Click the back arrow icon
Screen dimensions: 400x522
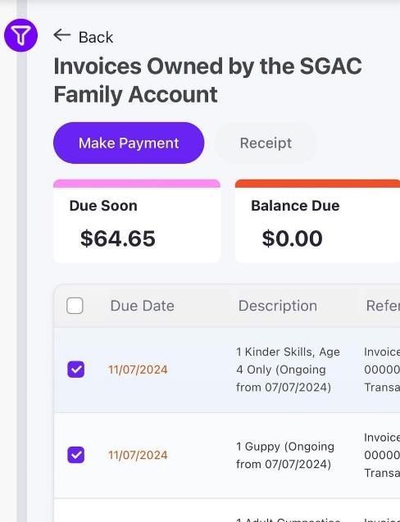coord(62,35)
